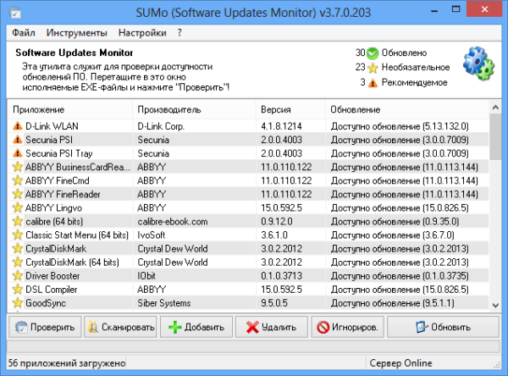The width and height of the screenshot is (508, 376).
Task: Click the Siber Systems manufacturer cell
Action: [x=164, y=303]
